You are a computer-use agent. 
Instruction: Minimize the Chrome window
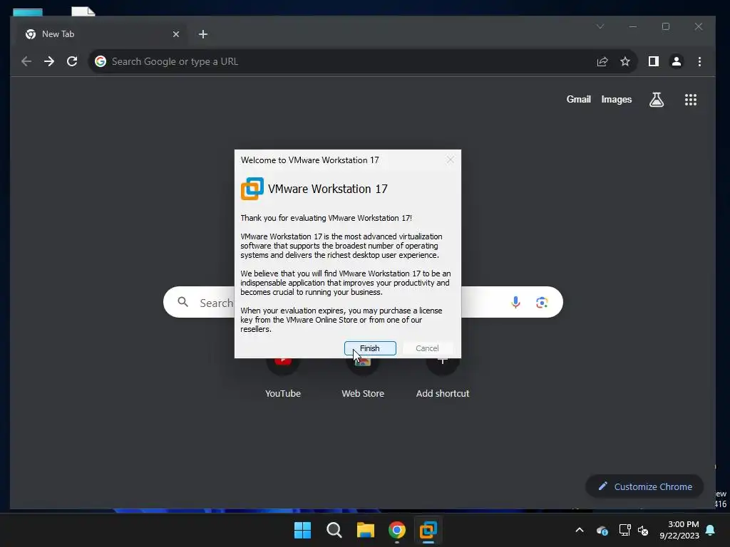pyautogui.click(x=633, y=26)
